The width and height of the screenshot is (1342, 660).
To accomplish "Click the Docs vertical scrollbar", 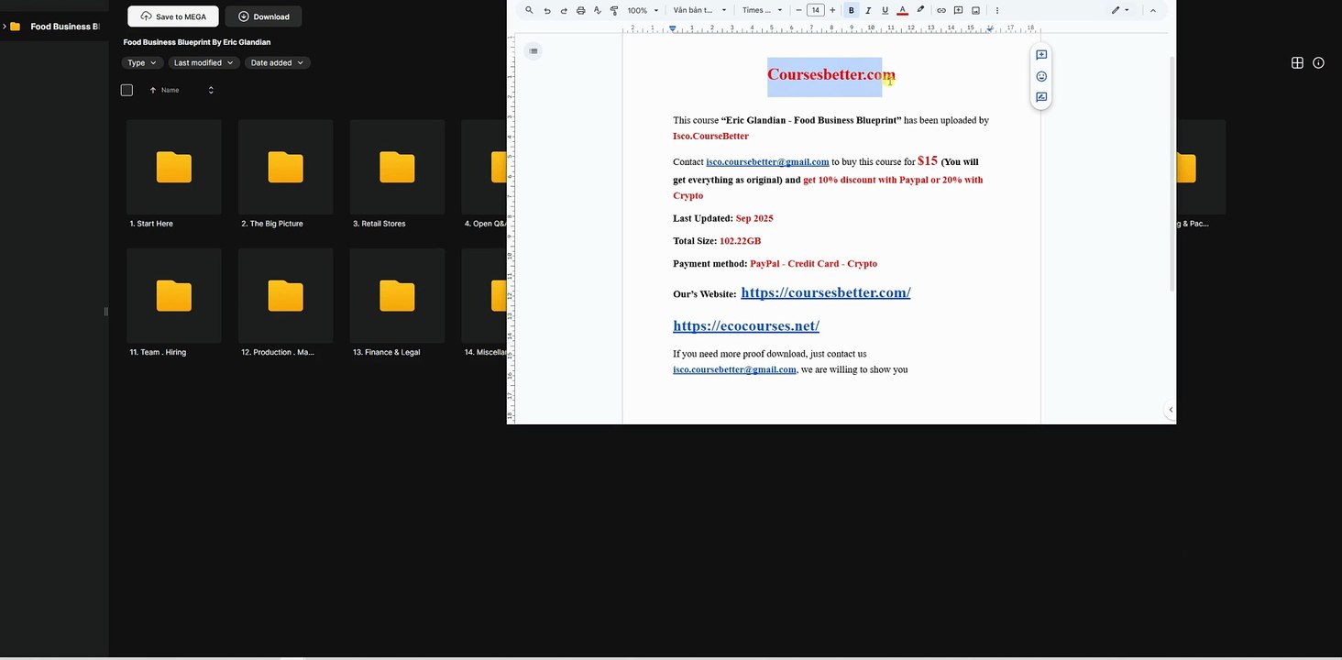I will point(1171,174).
